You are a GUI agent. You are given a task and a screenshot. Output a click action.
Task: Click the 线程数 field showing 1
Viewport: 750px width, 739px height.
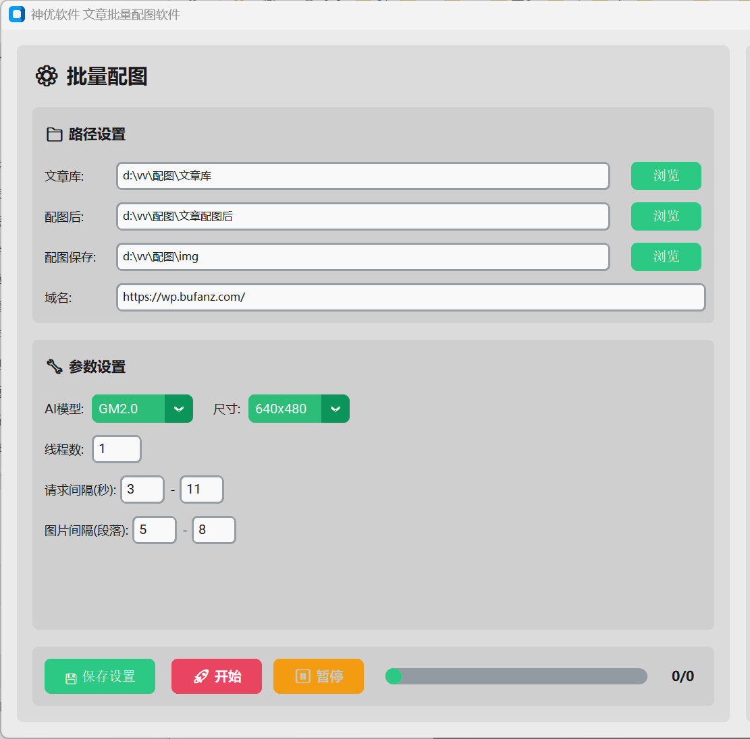pos(116,449)
